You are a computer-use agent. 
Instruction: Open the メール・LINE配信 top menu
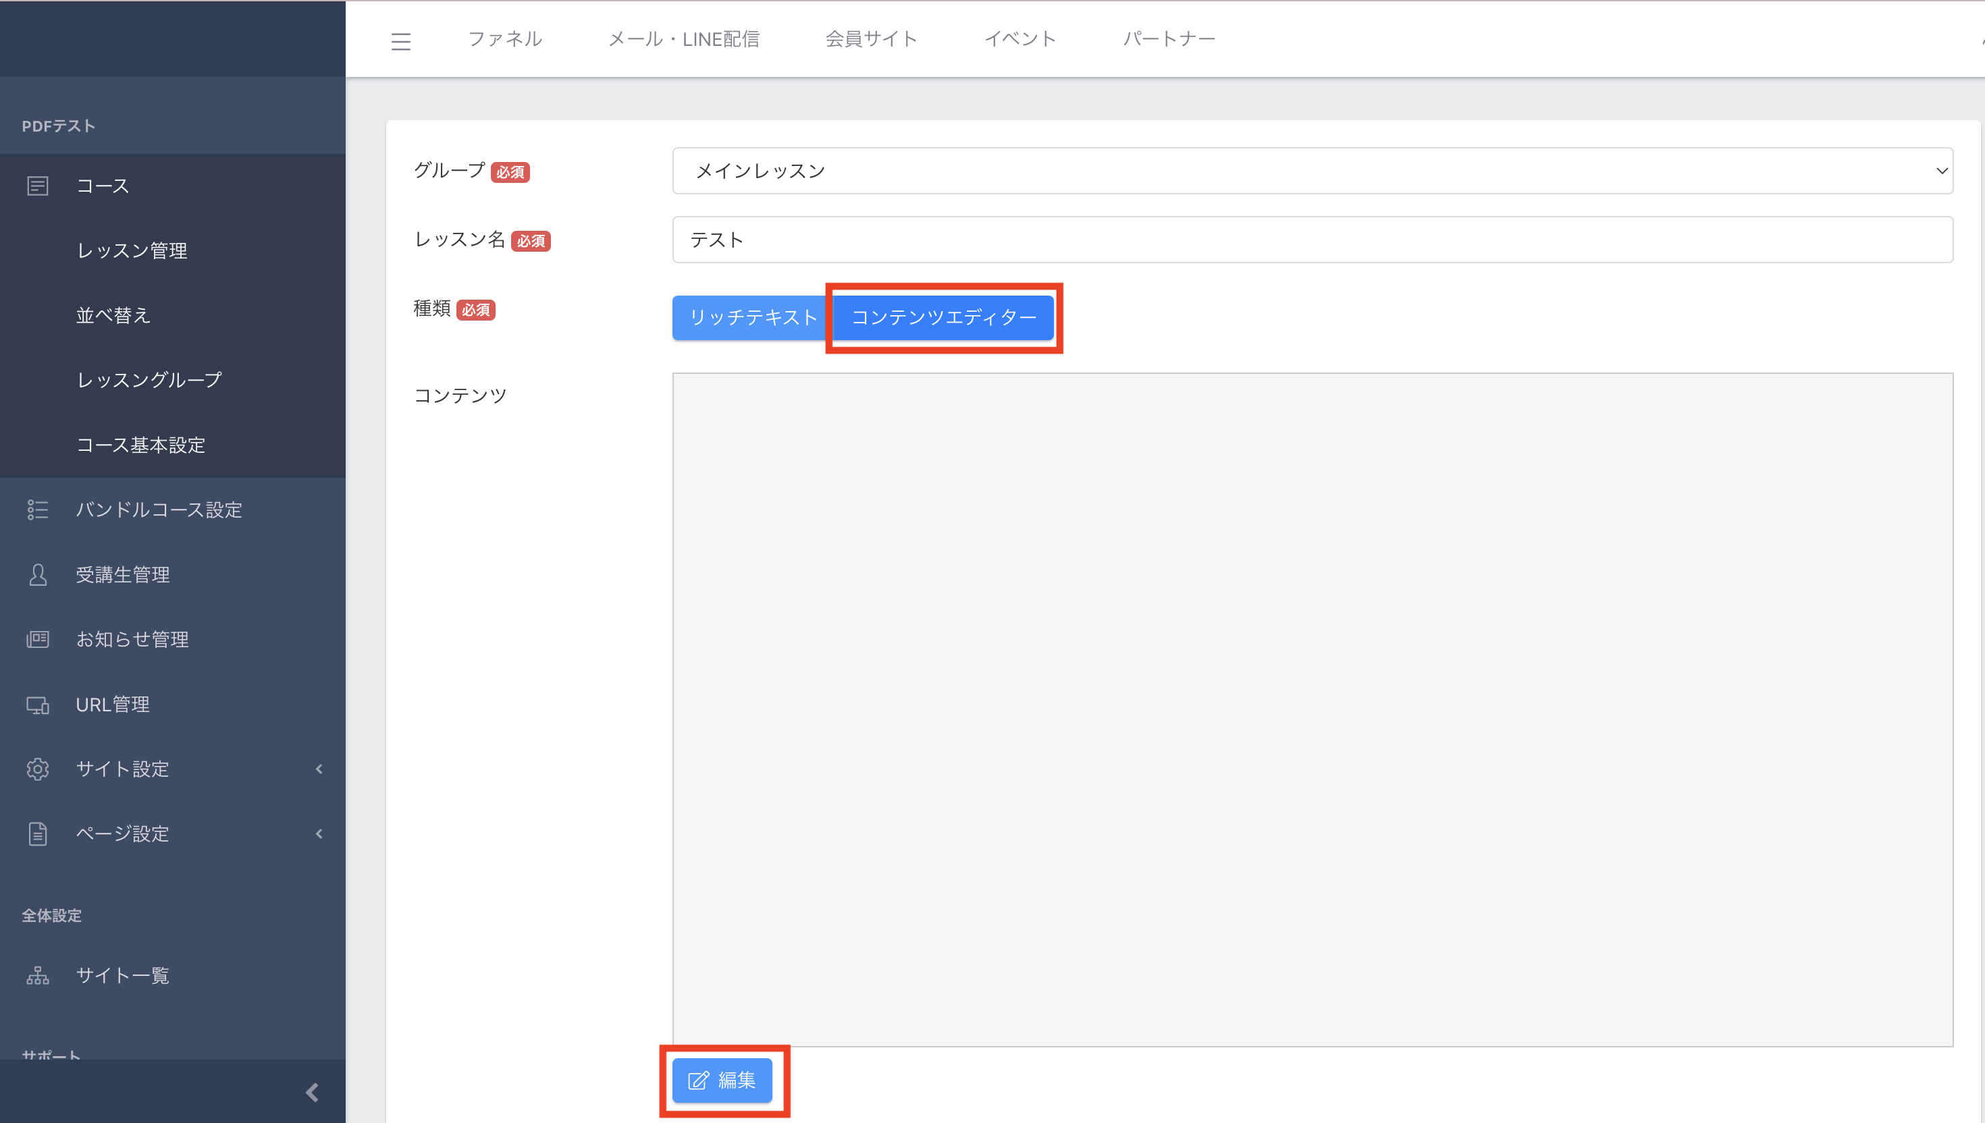[x=683, y=38]
